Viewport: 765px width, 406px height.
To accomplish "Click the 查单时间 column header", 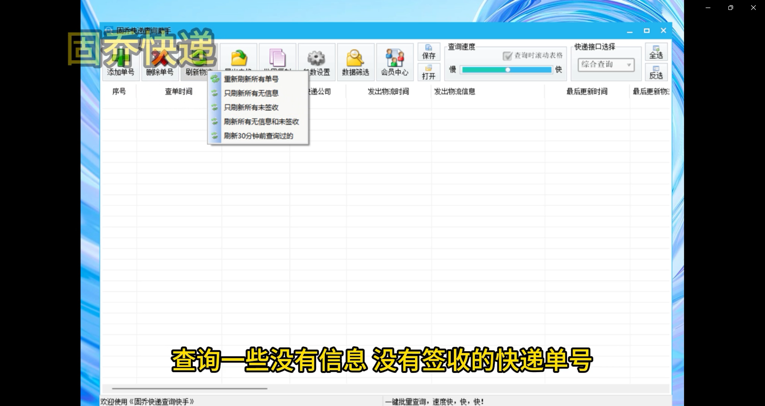I will click(x=178, y=92).
